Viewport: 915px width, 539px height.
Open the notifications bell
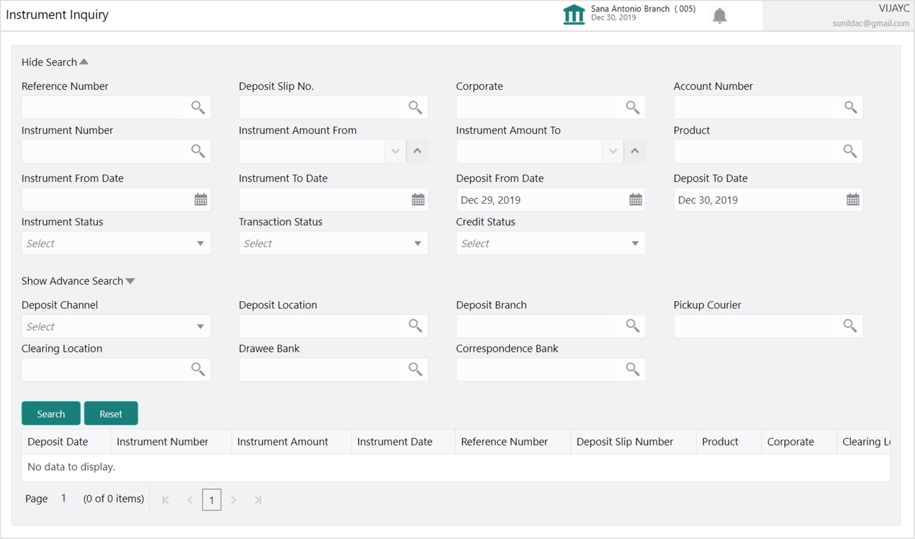[719, 16]
